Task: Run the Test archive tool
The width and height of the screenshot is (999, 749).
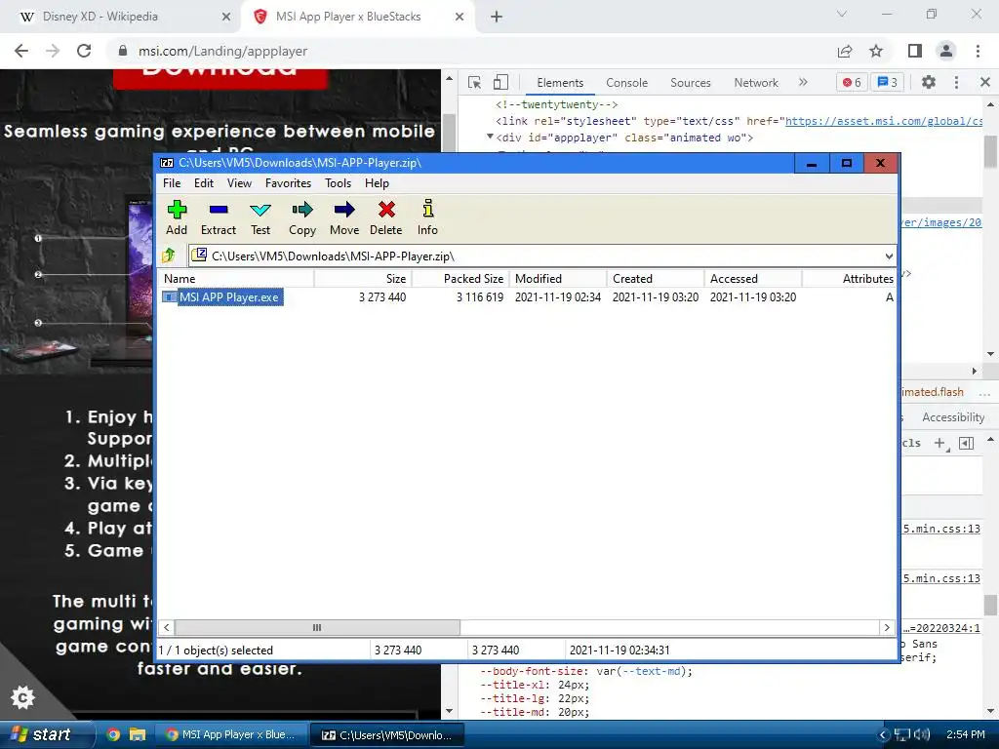Action: coord(260,217)
